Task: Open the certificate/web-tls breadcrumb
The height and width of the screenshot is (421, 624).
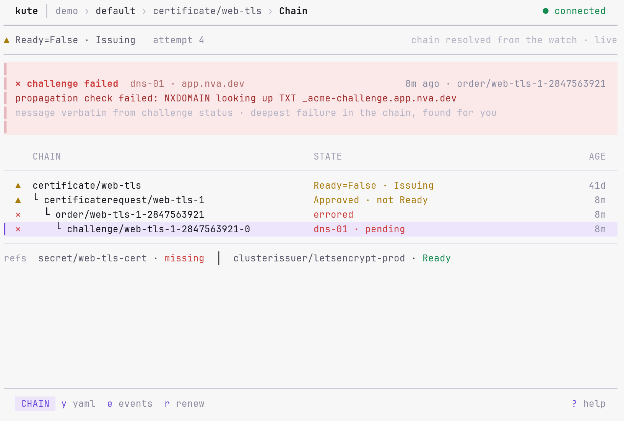Action: coord(207,11)
